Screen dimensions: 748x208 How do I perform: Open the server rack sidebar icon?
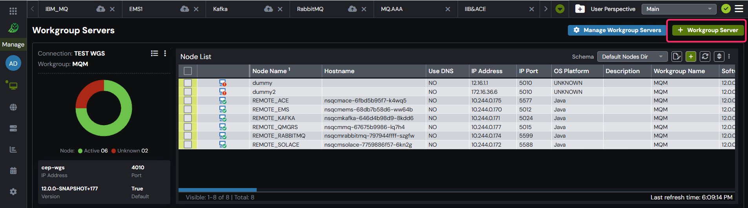pos(13,128)
